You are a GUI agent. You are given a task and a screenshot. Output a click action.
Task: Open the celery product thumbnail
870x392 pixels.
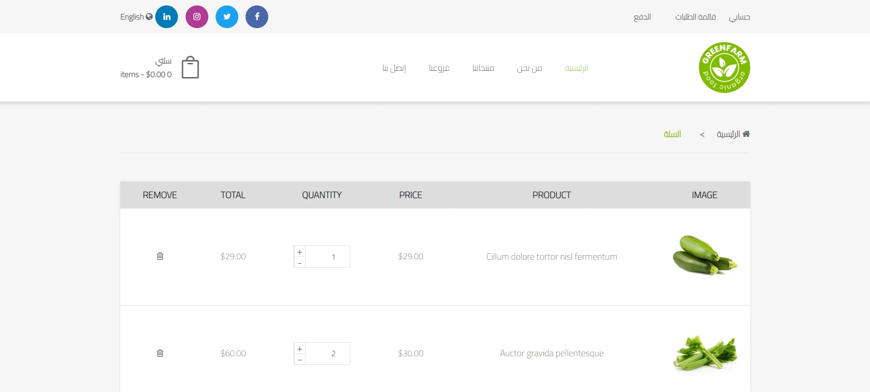705,353
